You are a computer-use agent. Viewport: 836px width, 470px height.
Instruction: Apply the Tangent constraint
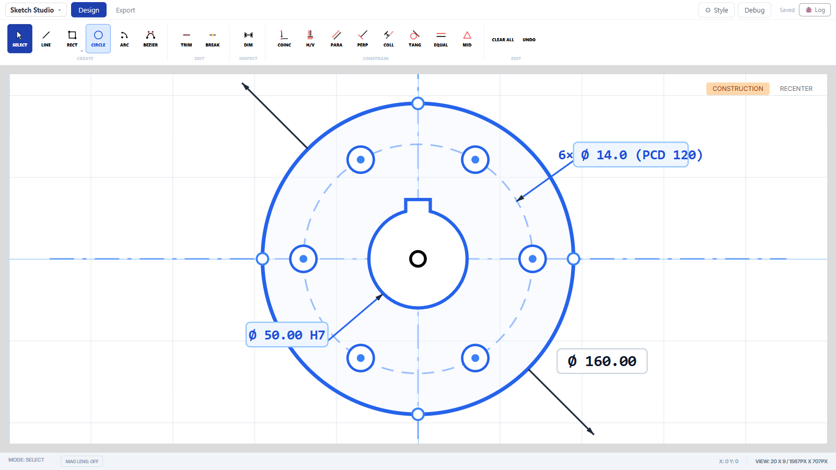(x=415, y=39)
